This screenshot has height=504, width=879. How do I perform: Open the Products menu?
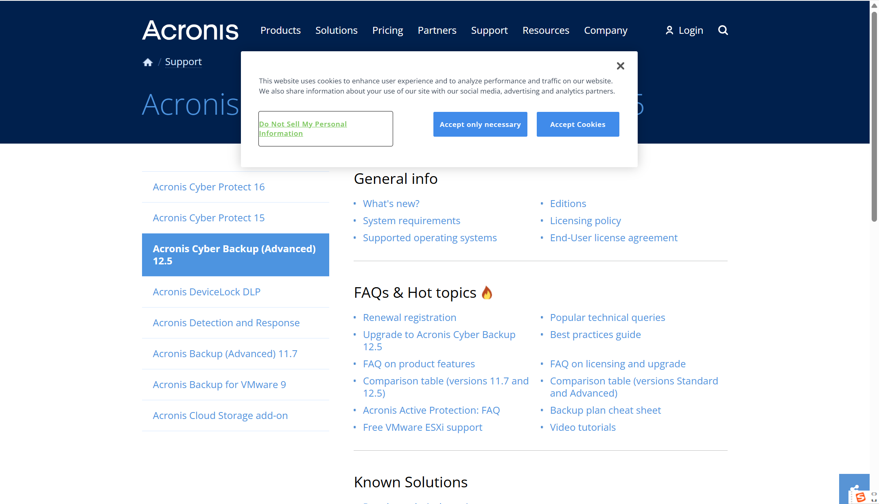[280, 31]
